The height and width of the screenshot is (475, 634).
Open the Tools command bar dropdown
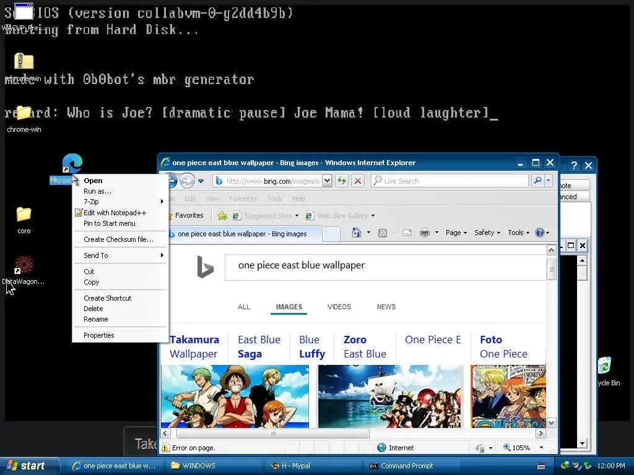(518, 233)
